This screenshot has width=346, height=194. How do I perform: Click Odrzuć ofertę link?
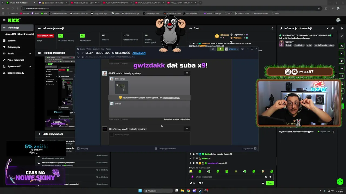[185, 119]
